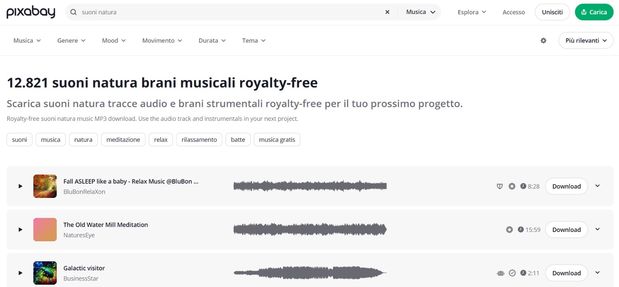Image resolution: width=619 pixels, height=287 pixels.
Task: Open the Musica media type dropdown in search bar
Action: tap(421, 12)
